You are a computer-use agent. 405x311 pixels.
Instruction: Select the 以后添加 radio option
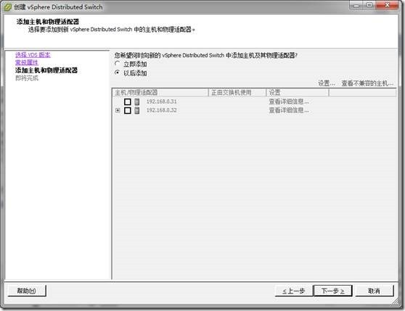(118, 72)
